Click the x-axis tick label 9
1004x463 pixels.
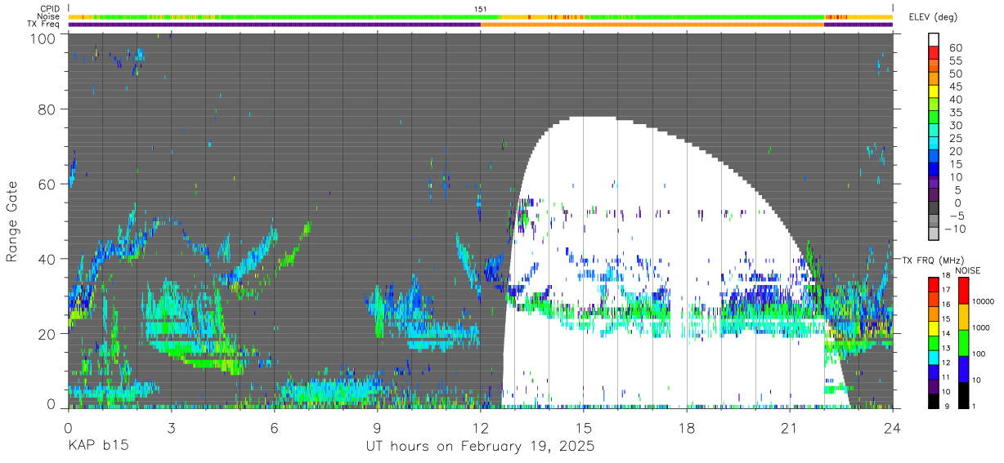coord(377,427)
